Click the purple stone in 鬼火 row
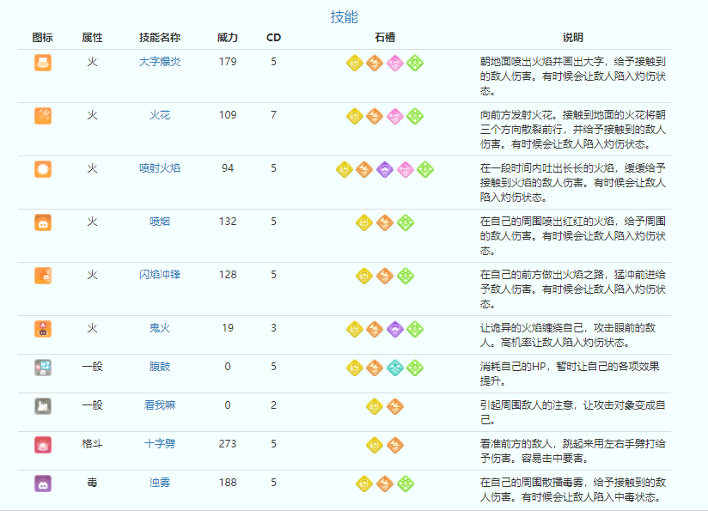The image size is (708, 511). click(394, 329)
